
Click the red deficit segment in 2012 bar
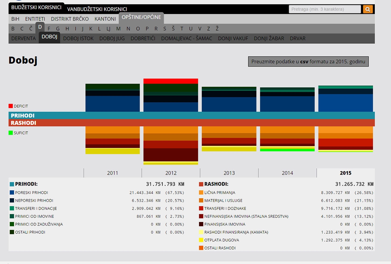pyautogui.click(x=171, y=81)
